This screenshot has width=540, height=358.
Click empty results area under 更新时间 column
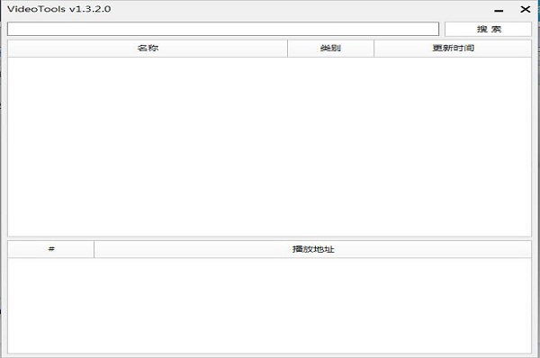pyautogui.click(x=453, y=147)
